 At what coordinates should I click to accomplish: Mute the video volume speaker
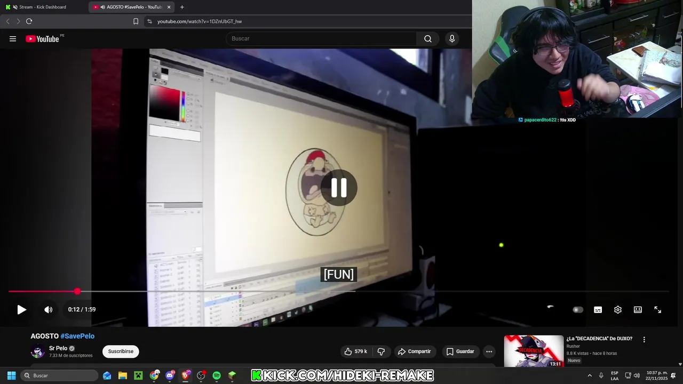[48, 309]
